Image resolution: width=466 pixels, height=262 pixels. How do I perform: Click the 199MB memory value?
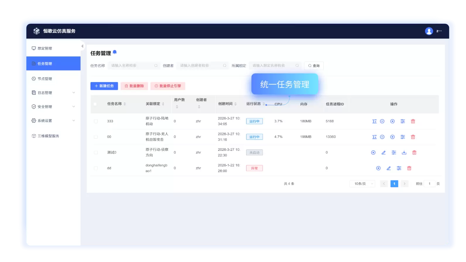[x=306, y=137]
